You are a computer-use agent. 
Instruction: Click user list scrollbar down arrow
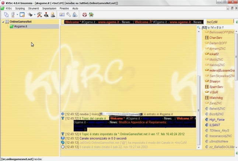[236, 147]
